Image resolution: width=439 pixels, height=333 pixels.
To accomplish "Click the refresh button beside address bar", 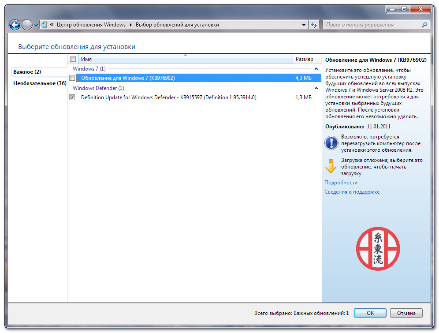I will 314,25.
